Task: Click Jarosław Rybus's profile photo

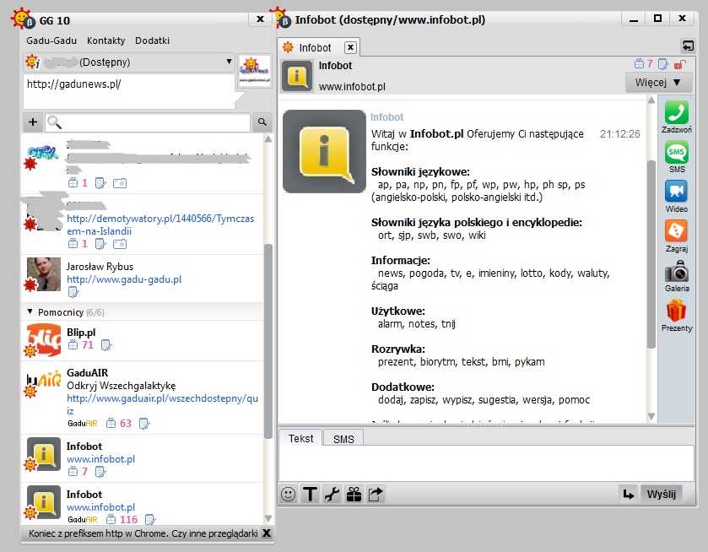Action: (x=43, y=274)
